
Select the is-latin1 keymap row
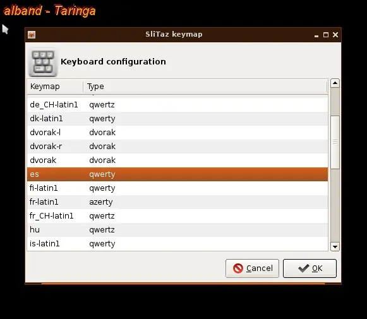coord(177,244)
